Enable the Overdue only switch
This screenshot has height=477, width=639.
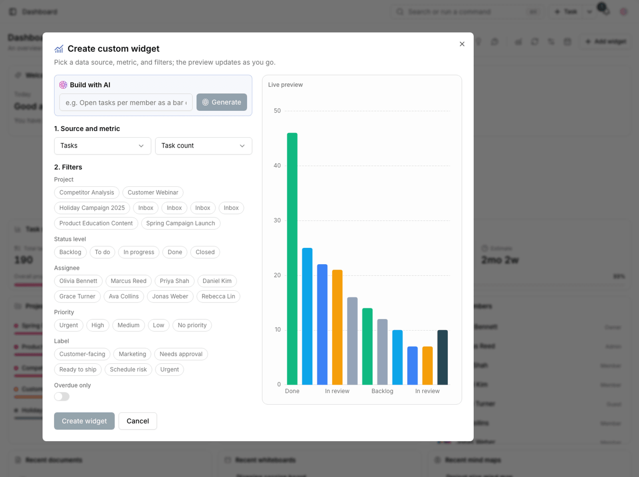pyautogui.click(x=62, y=396)
